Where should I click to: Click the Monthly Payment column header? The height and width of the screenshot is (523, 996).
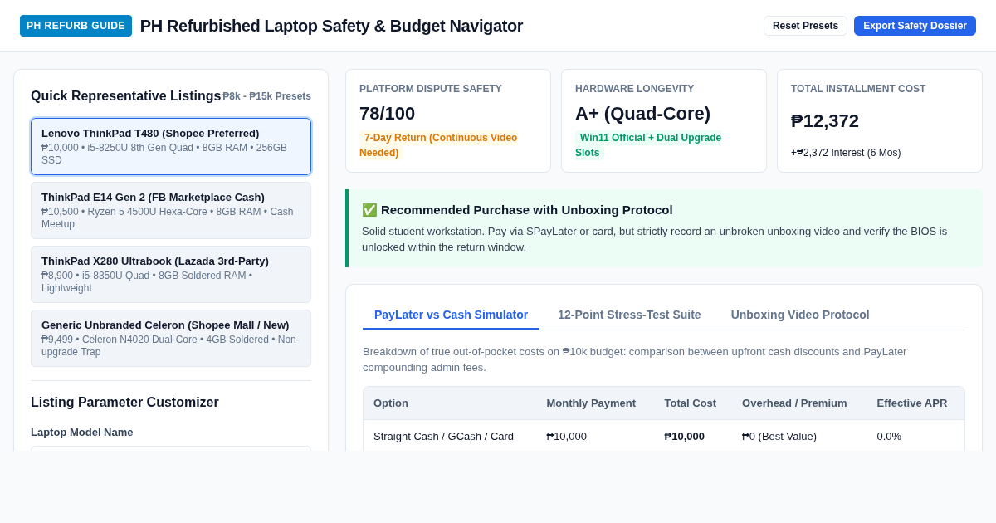click(591, 403)
